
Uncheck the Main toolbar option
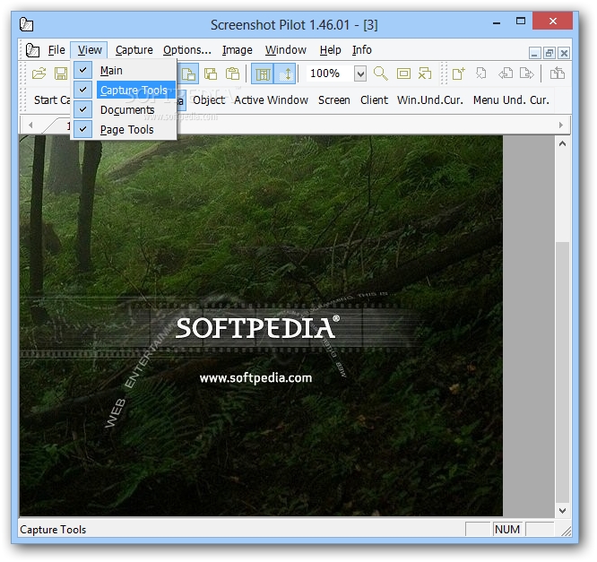pos(124,71)
